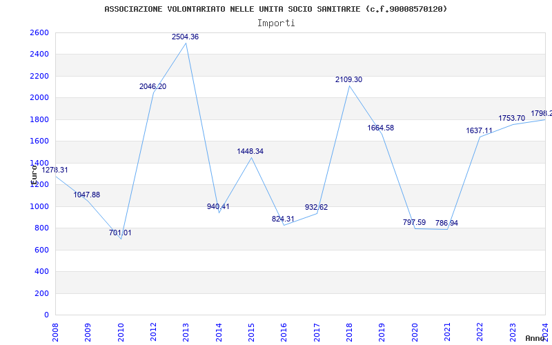Select data label 2046.20
Viewport: 552px width, 345px height.
152,87
